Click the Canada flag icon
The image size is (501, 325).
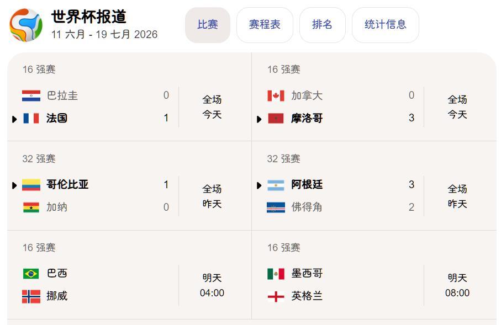point(276,95)
